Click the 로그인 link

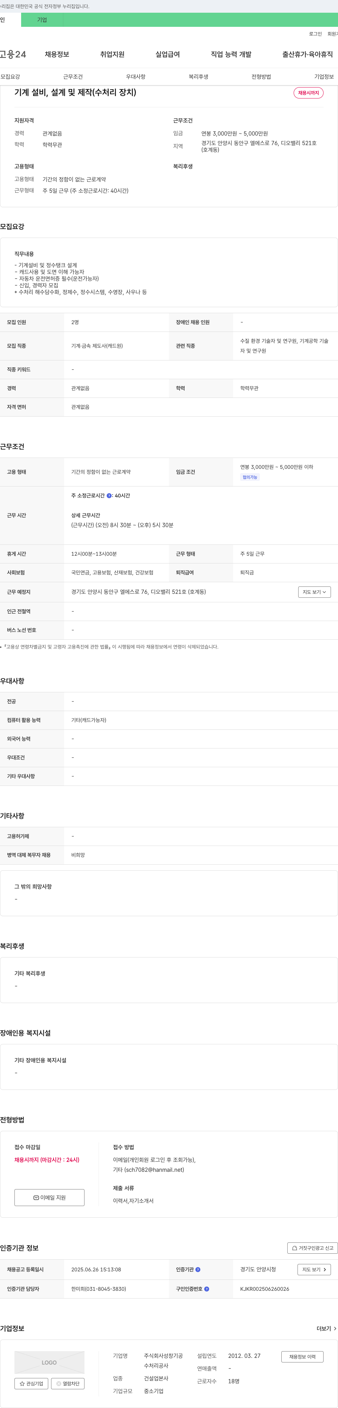pyautogui.click(x=315, y=34)
